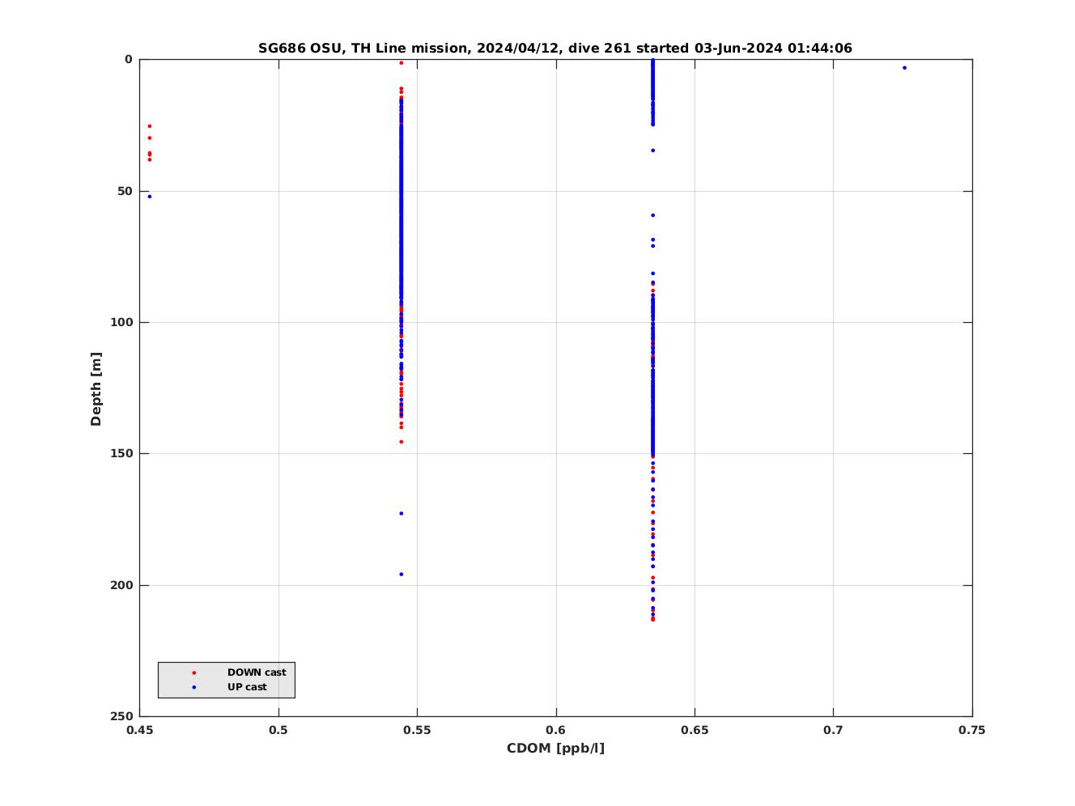
Task: Click the blue point at 0.544 CDOM near 173 m
Action: (x=401, y=513)
